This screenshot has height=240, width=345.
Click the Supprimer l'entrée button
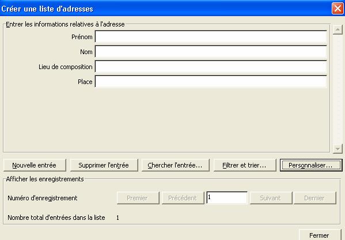(x=104, y=165)
